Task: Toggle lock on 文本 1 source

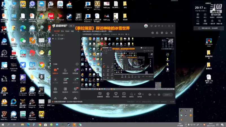Action: click(x=56, y=35)
